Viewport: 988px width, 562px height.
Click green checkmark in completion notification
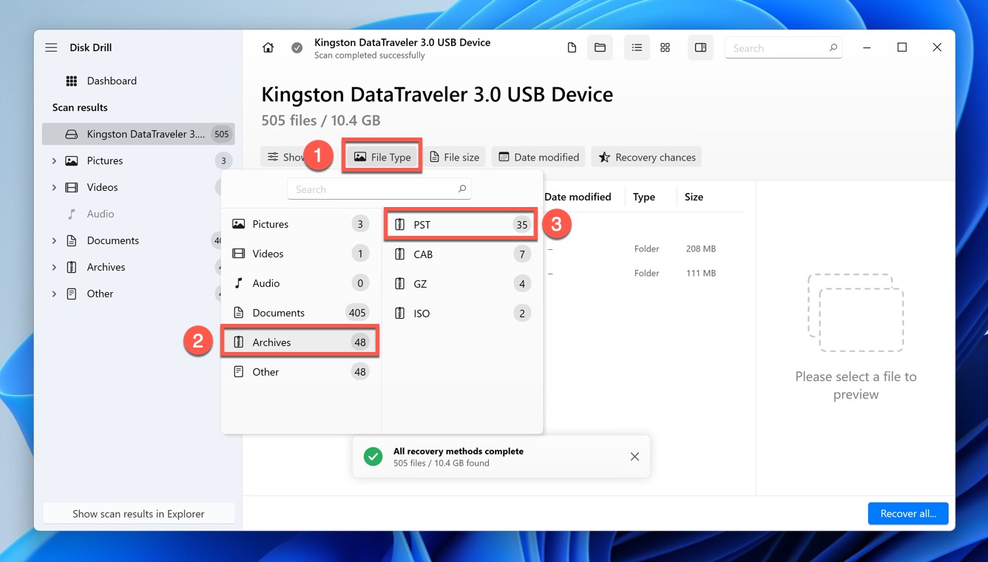373,456
